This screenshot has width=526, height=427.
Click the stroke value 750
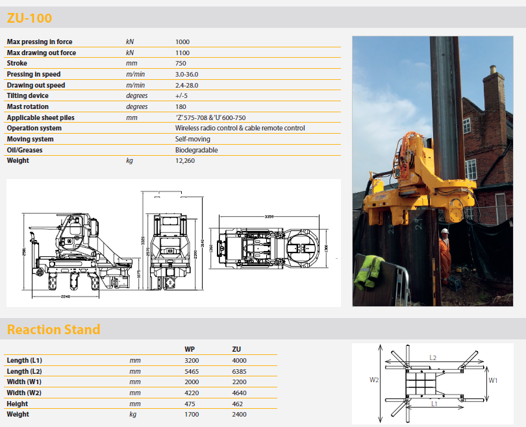(x=181, y=64)
